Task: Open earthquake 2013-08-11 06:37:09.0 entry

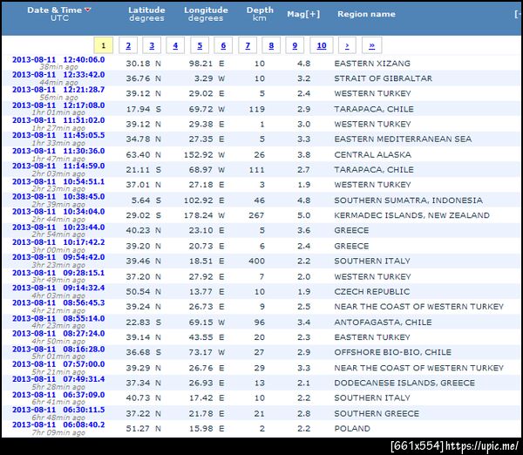Action: 58,395
